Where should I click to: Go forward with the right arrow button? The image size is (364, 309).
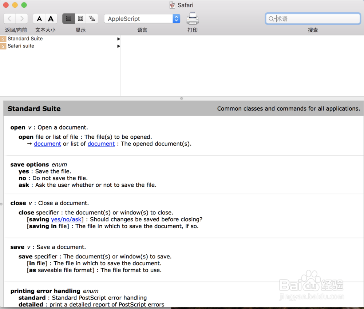point(22,19)
